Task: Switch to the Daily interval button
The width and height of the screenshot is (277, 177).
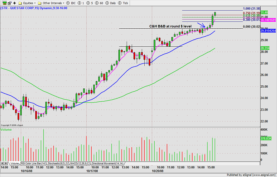Action: [110, 3]
